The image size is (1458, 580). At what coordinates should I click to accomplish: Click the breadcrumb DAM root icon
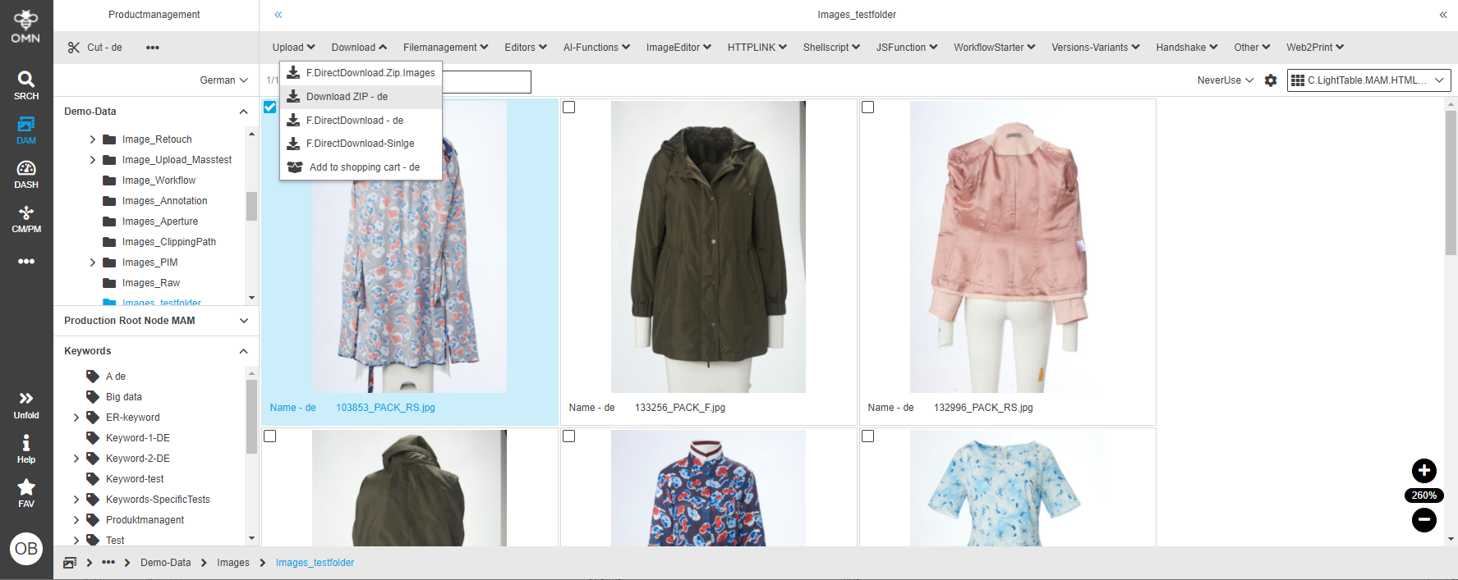70,563
